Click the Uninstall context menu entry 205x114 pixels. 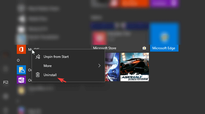pyautogui.click(x=68, y=75)
